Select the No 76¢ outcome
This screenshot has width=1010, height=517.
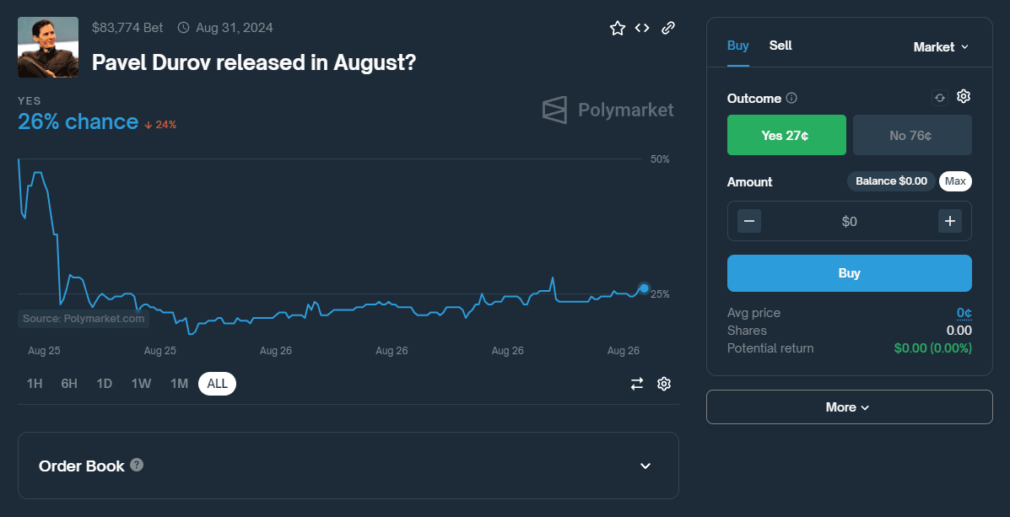[x=911, y=135]
